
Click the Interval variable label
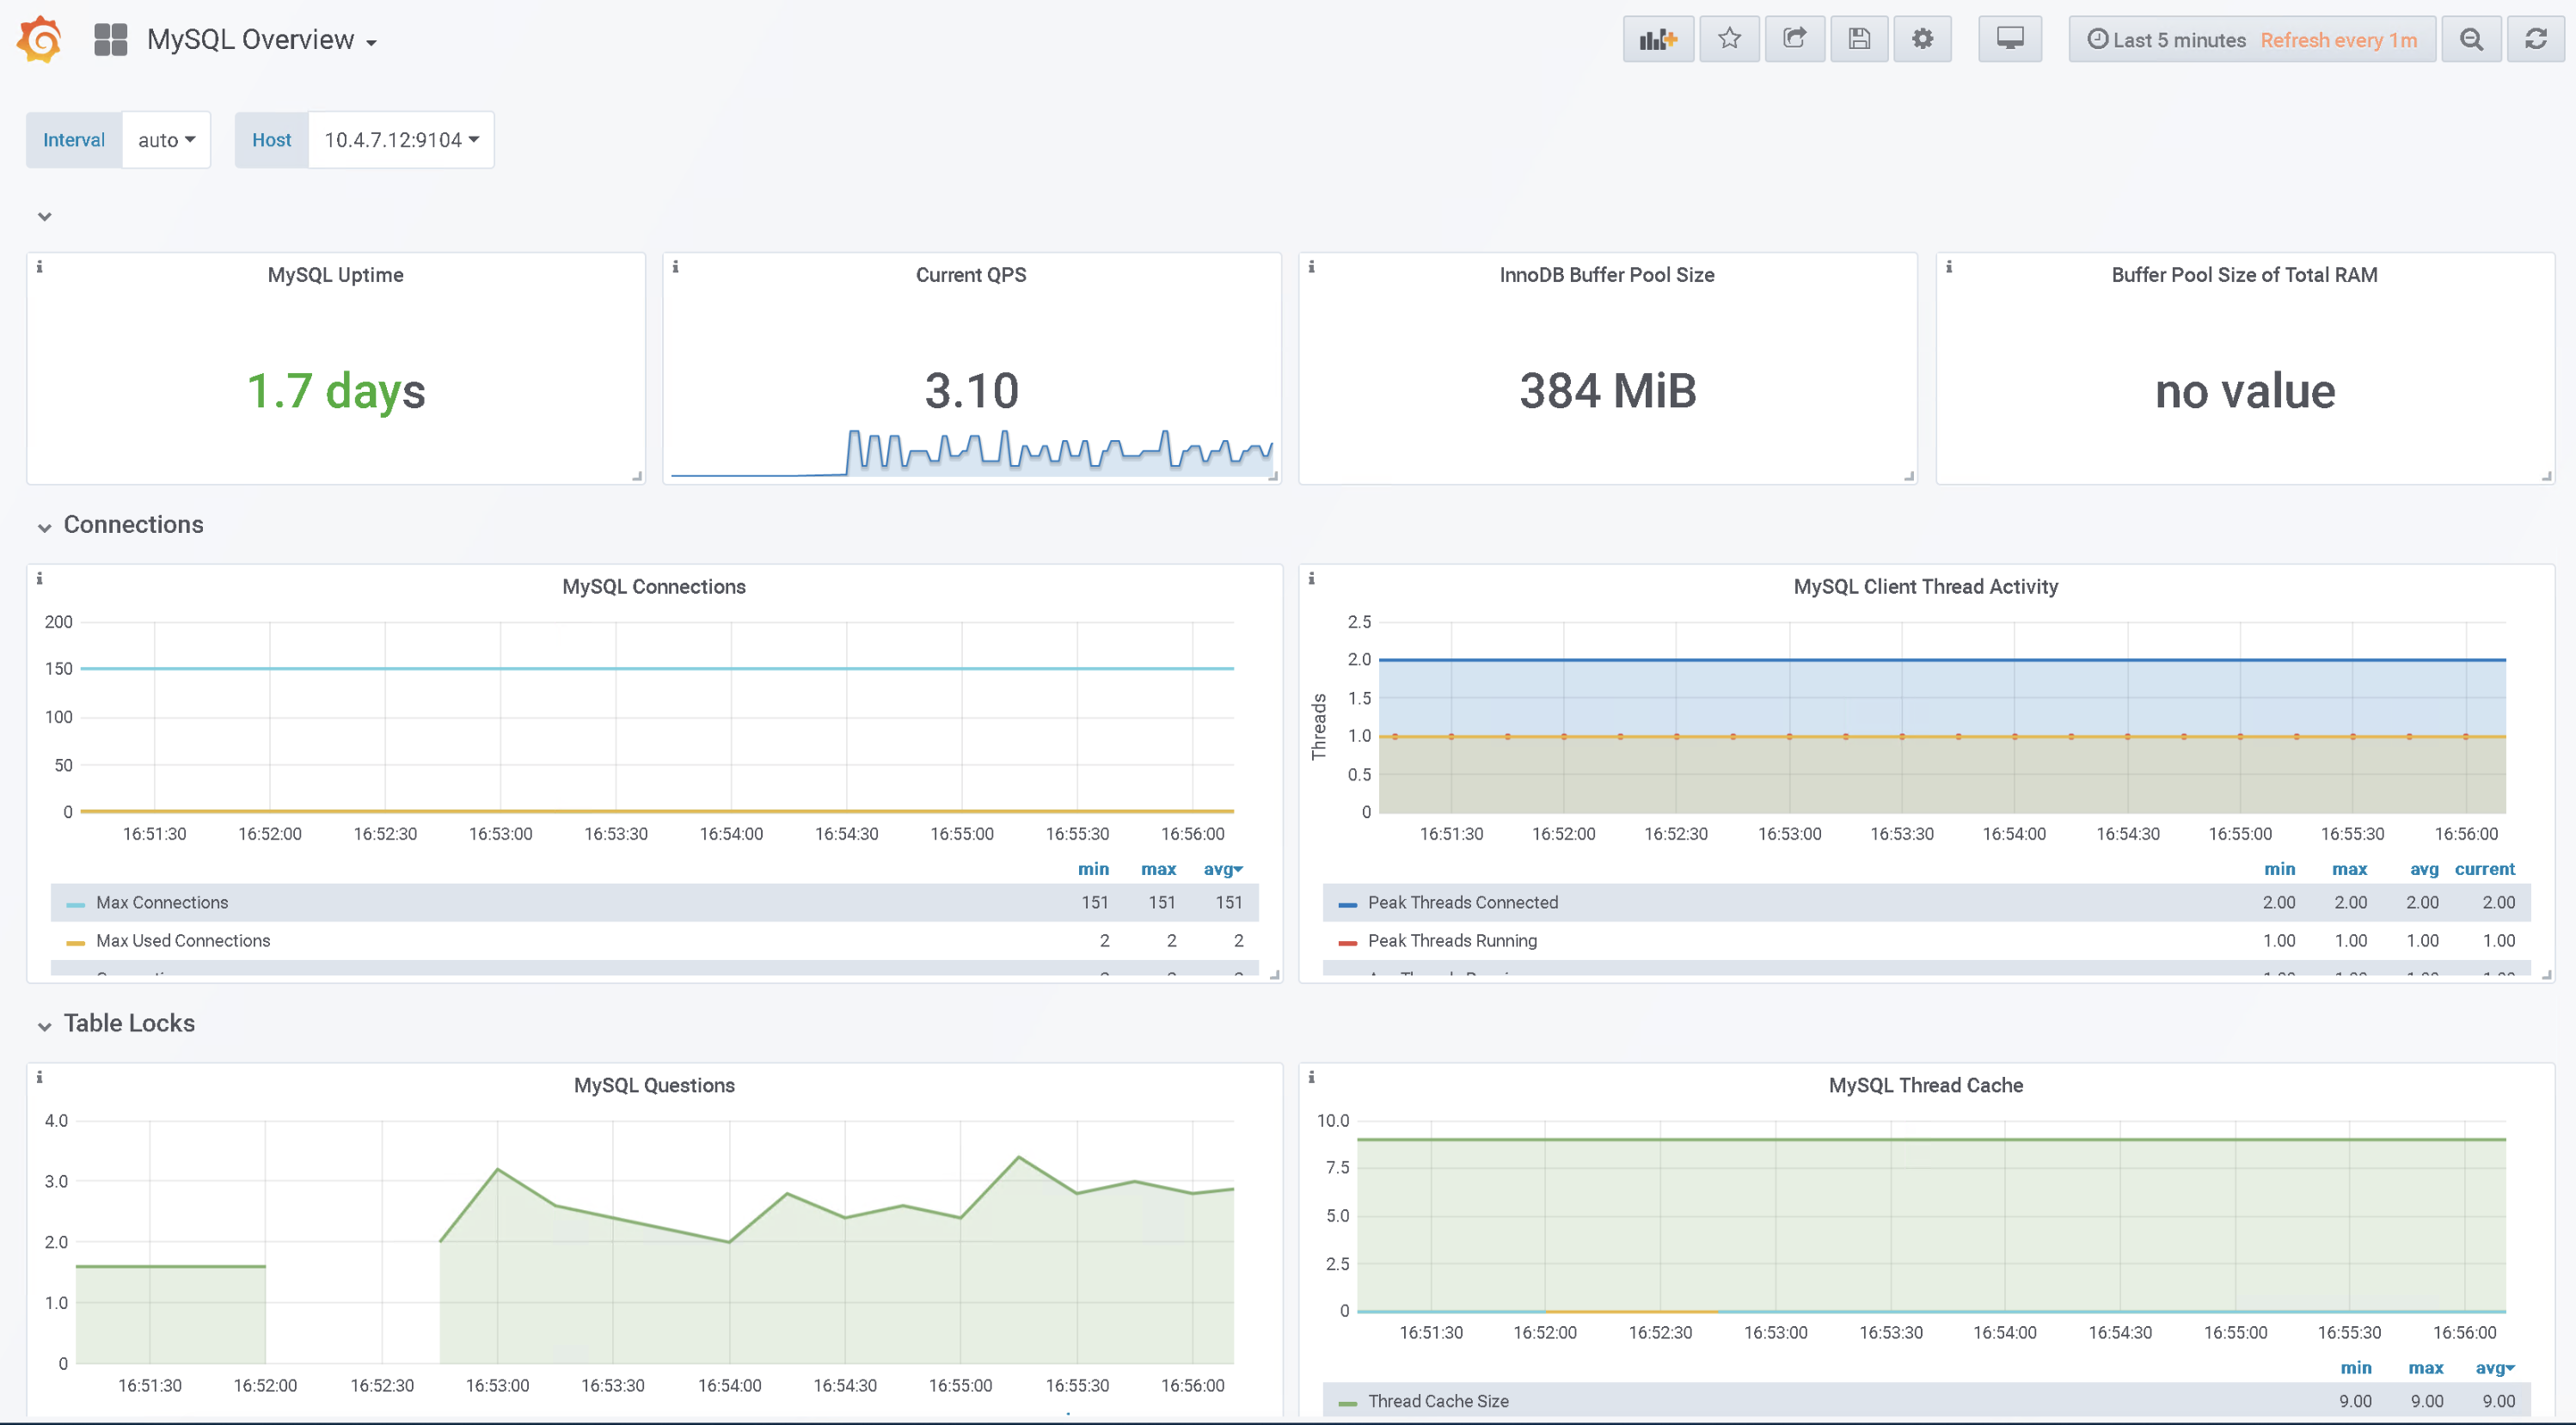[x=74, y=140]
